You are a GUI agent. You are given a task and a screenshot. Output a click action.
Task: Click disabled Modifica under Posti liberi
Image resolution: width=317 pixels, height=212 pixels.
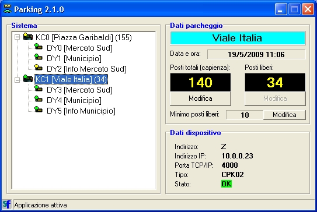275,98
